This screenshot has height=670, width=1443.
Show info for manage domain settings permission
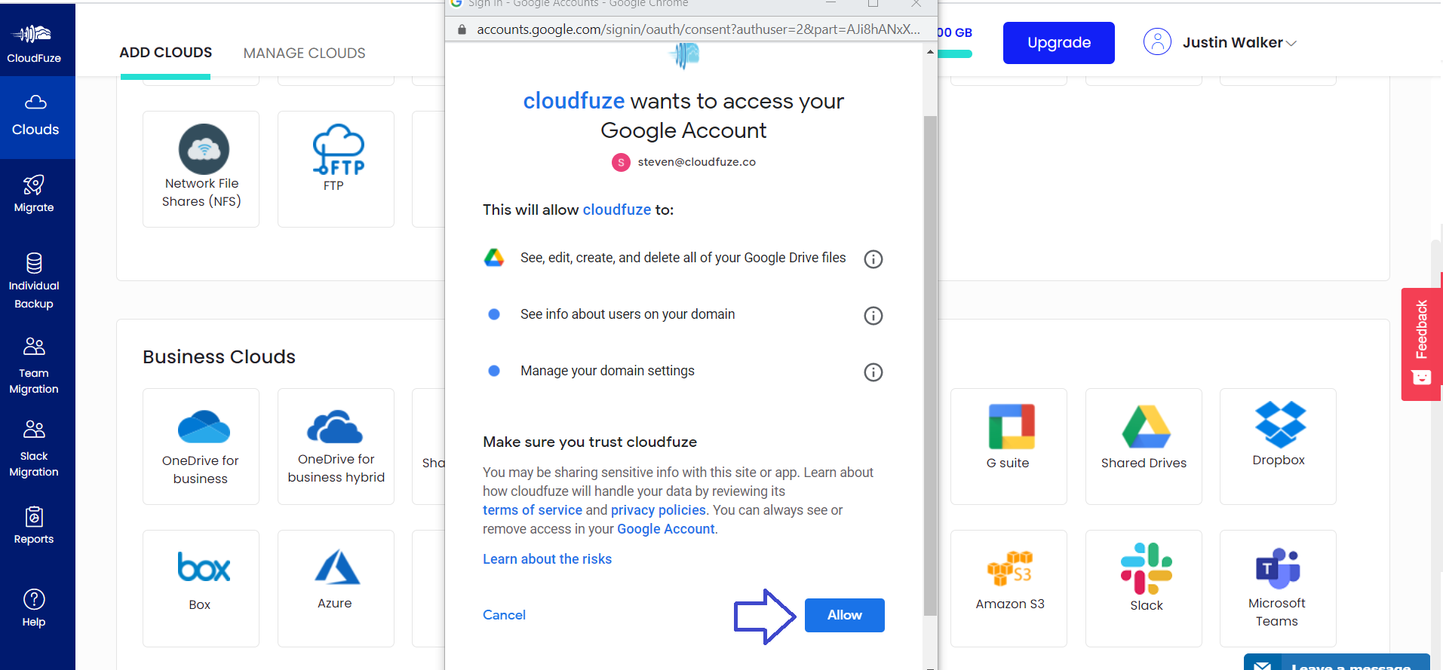(873, 372)
